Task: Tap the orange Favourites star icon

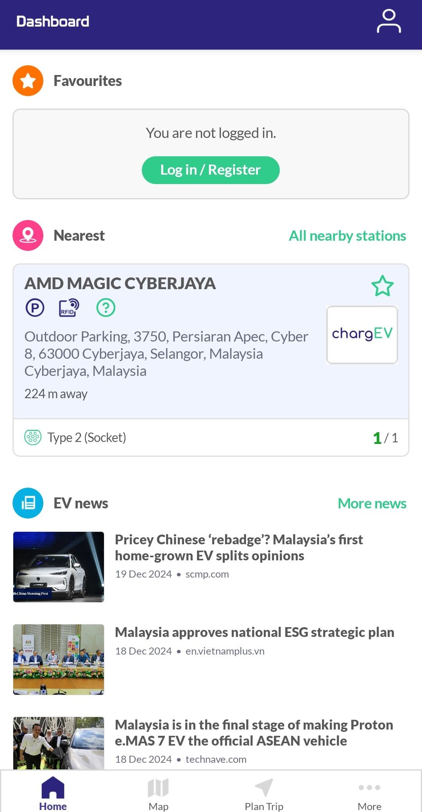Action: click(28, 81)
